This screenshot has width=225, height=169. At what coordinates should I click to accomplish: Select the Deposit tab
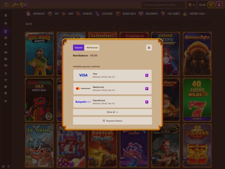tap(79, 48)
